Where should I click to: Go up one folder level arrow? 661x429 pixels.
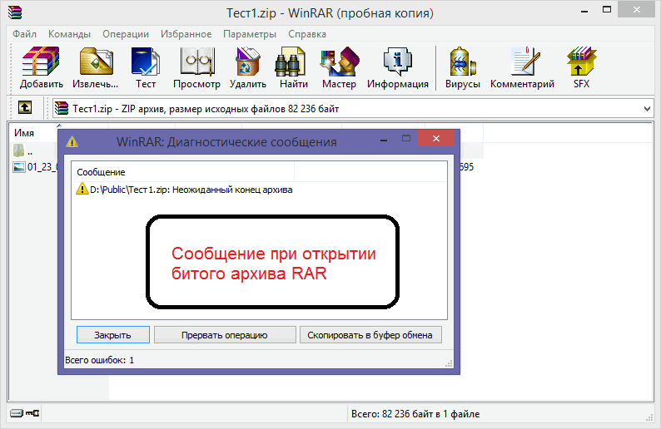pos(25,108)
